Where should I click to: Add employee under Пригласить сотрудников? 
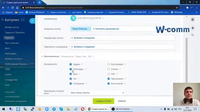(x=83, y=47)
